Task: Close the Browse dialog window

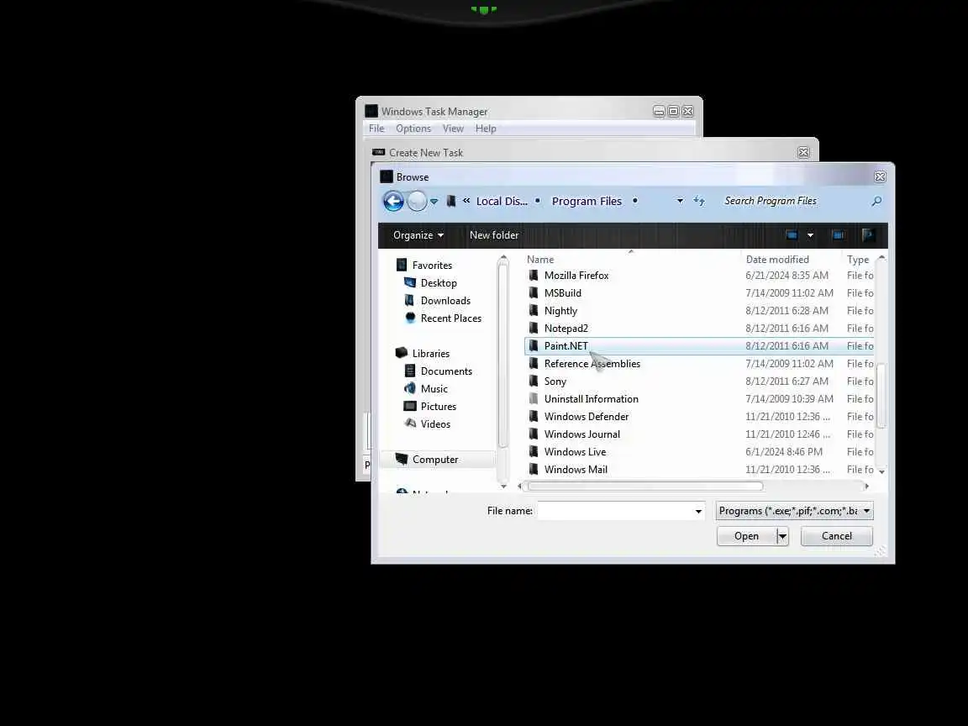Action: (x=880, y=177)
